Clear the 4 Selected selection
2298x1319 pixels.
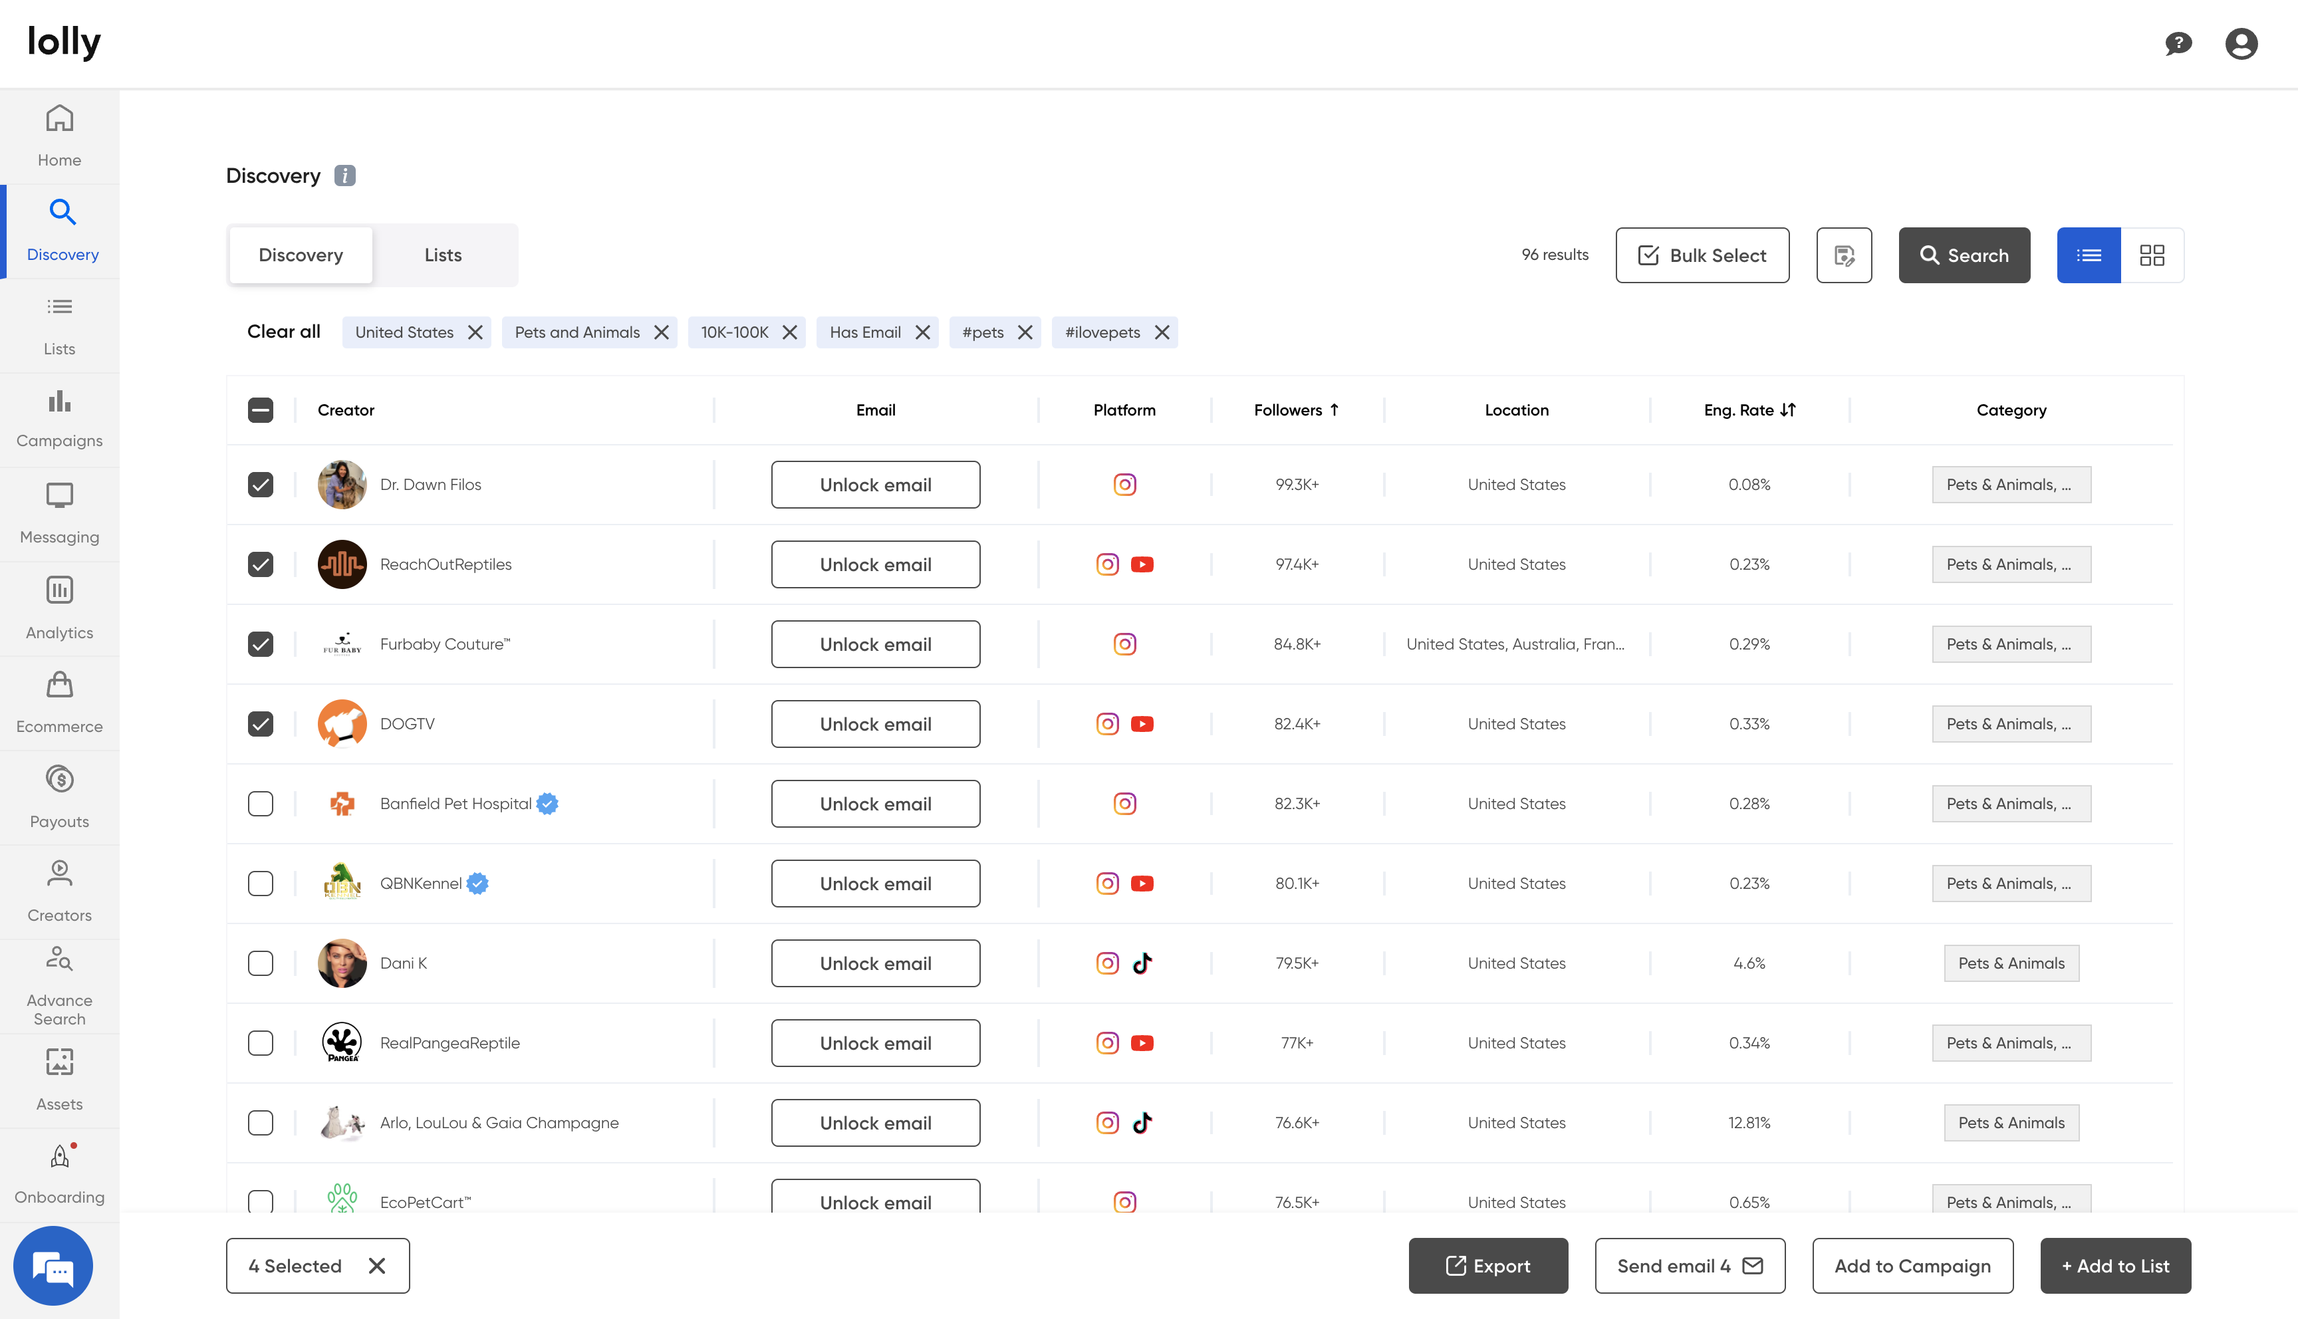tap(377, 1266)
